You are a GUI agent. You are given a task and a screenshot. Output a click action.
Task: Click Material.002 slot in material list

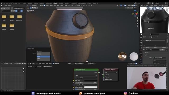click(x=154, y=41)
